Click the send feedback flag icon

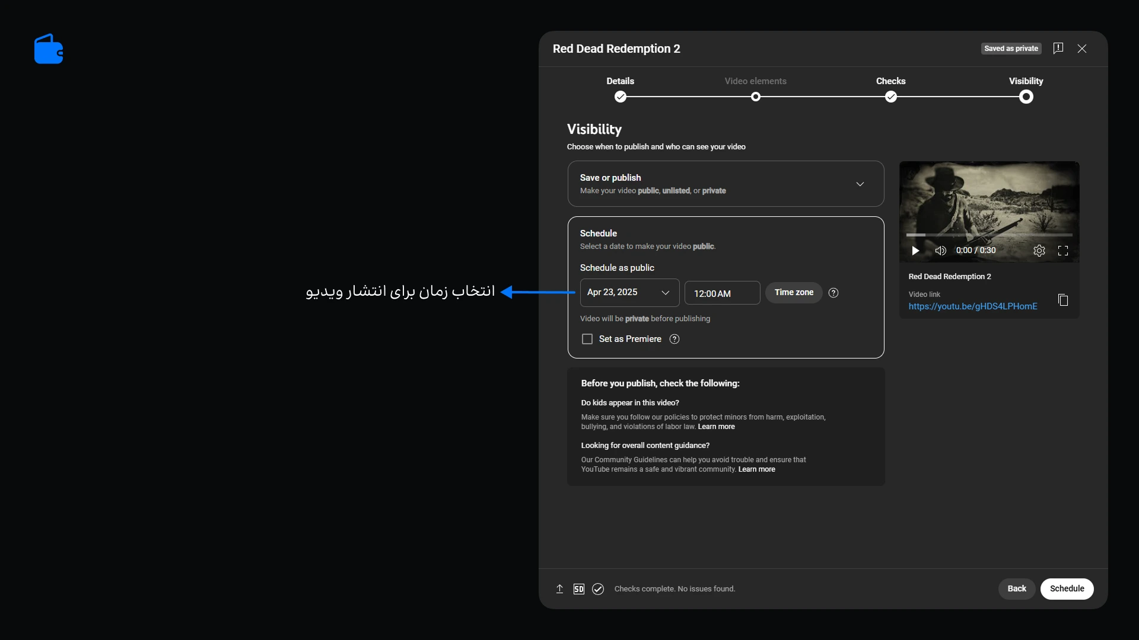tap(1058, 49)
